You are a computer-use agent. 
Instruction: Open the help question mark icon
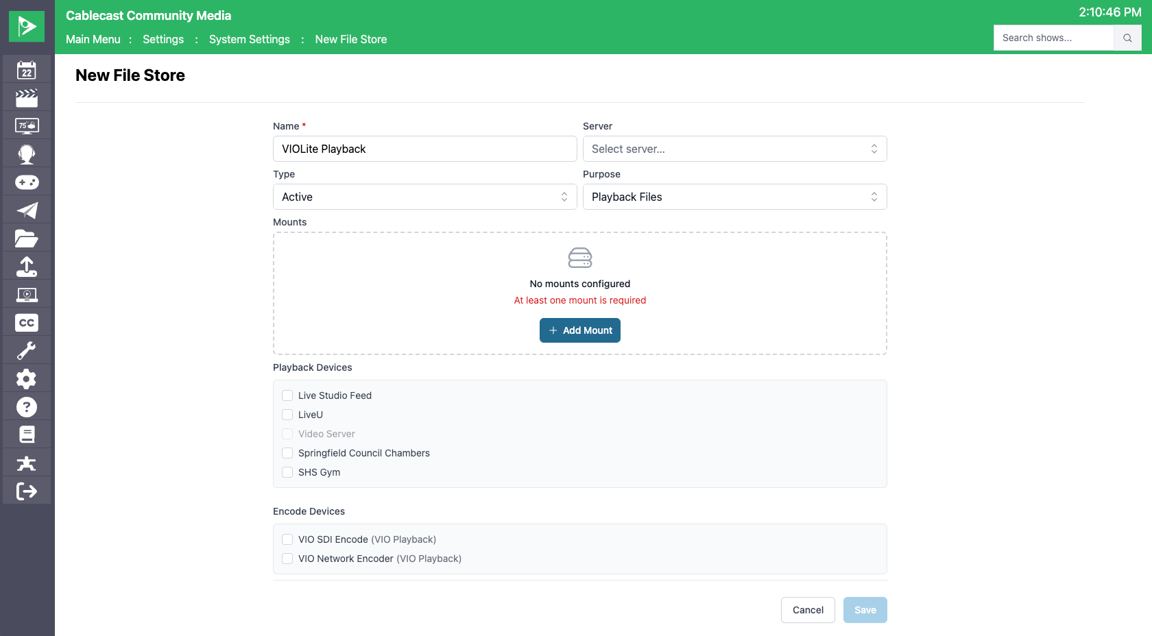point(27,407)
